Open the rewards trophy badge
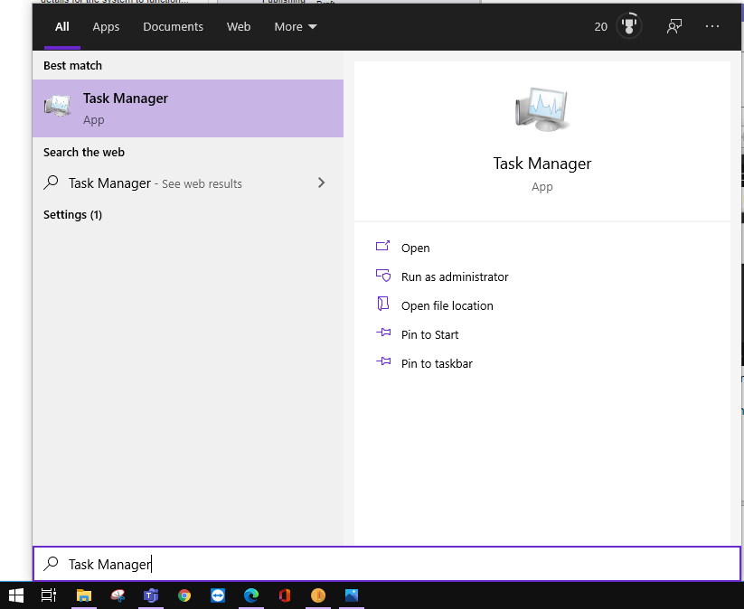 coord(628,26)
